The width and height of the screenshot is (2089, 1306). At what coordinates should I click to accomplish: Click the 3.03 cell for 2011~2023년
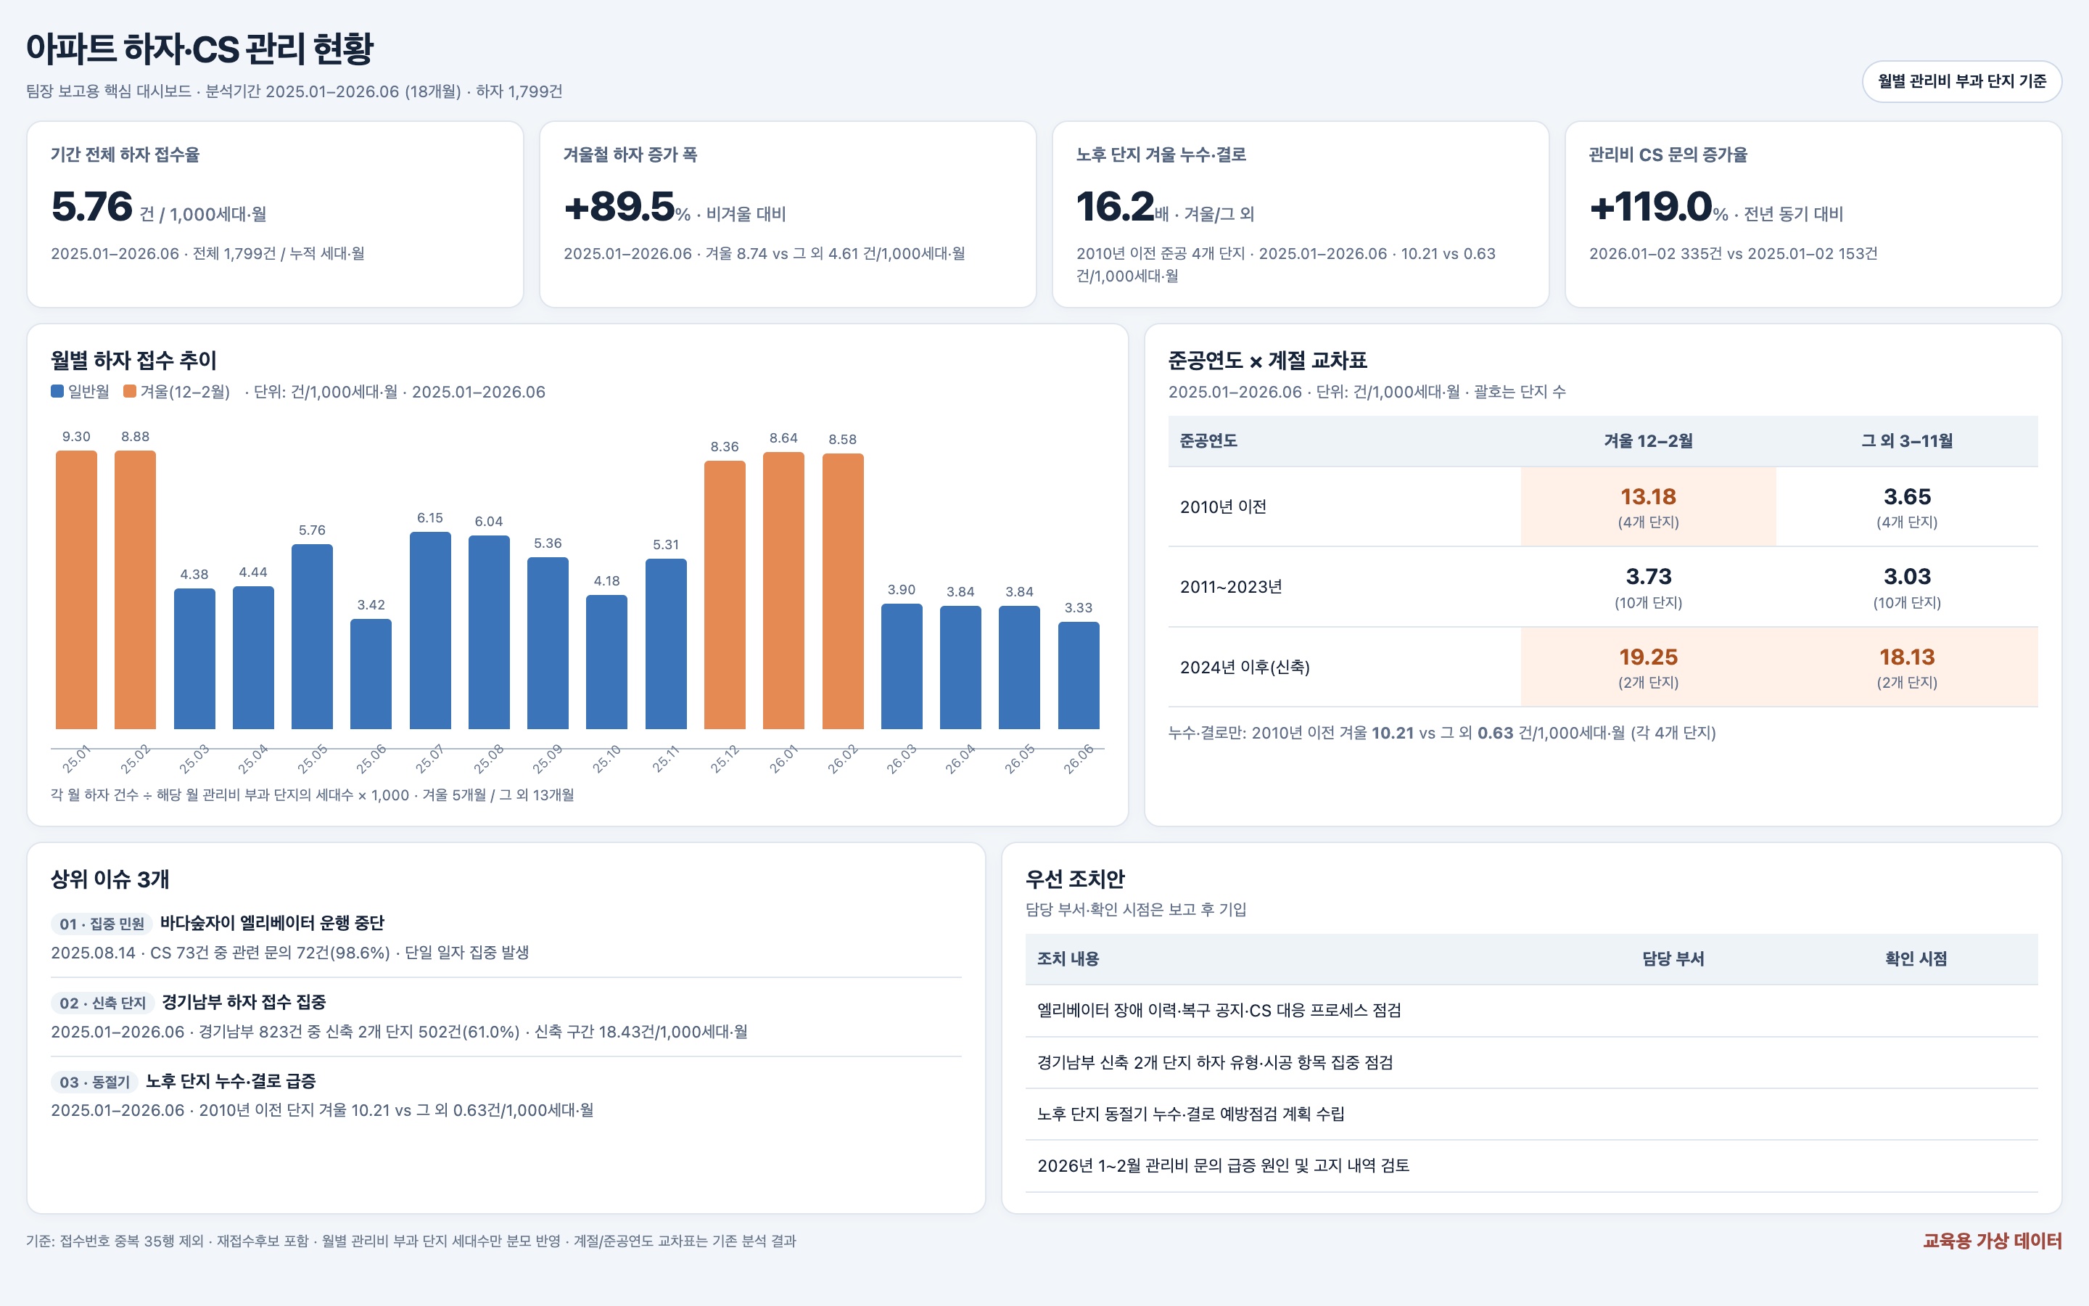point(1907,588)
